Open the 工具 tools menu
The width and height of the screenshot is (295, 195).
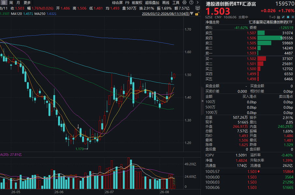[x=176, y=3]
